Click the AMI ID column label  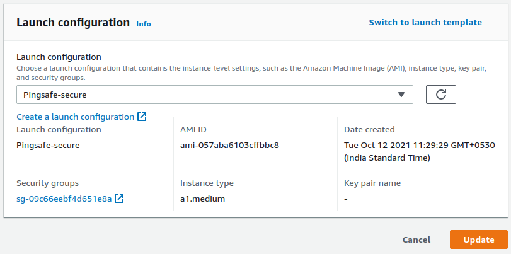193,129
